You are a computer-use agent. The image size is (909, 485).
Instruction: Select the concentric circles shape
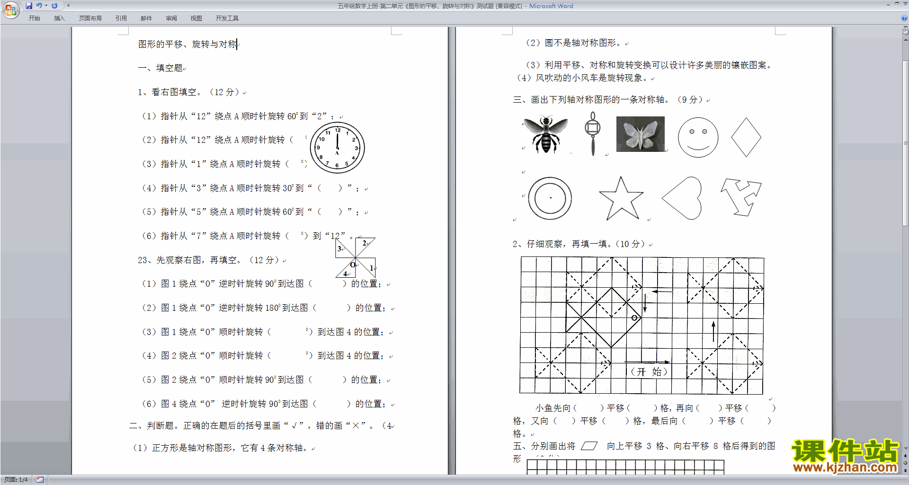tap(550, 198)
